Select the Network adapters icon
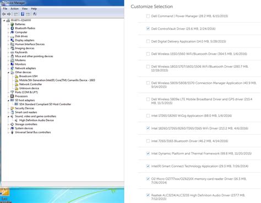Image resolution: width=261 pixels, height=203 pixels. pos(12,68)
